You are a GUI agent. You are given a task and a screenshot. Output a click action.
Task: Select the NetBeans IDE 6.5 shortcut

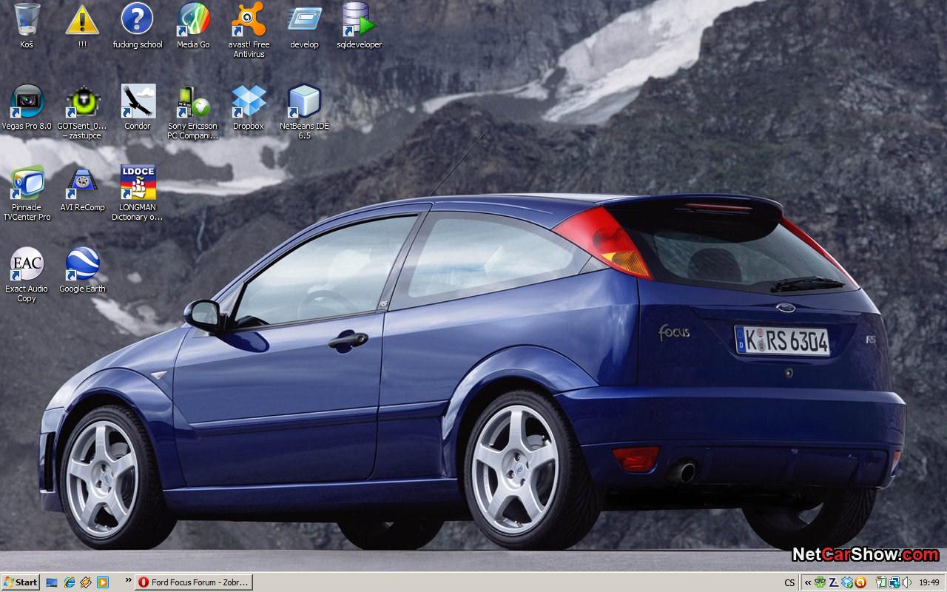pos(304,101)
